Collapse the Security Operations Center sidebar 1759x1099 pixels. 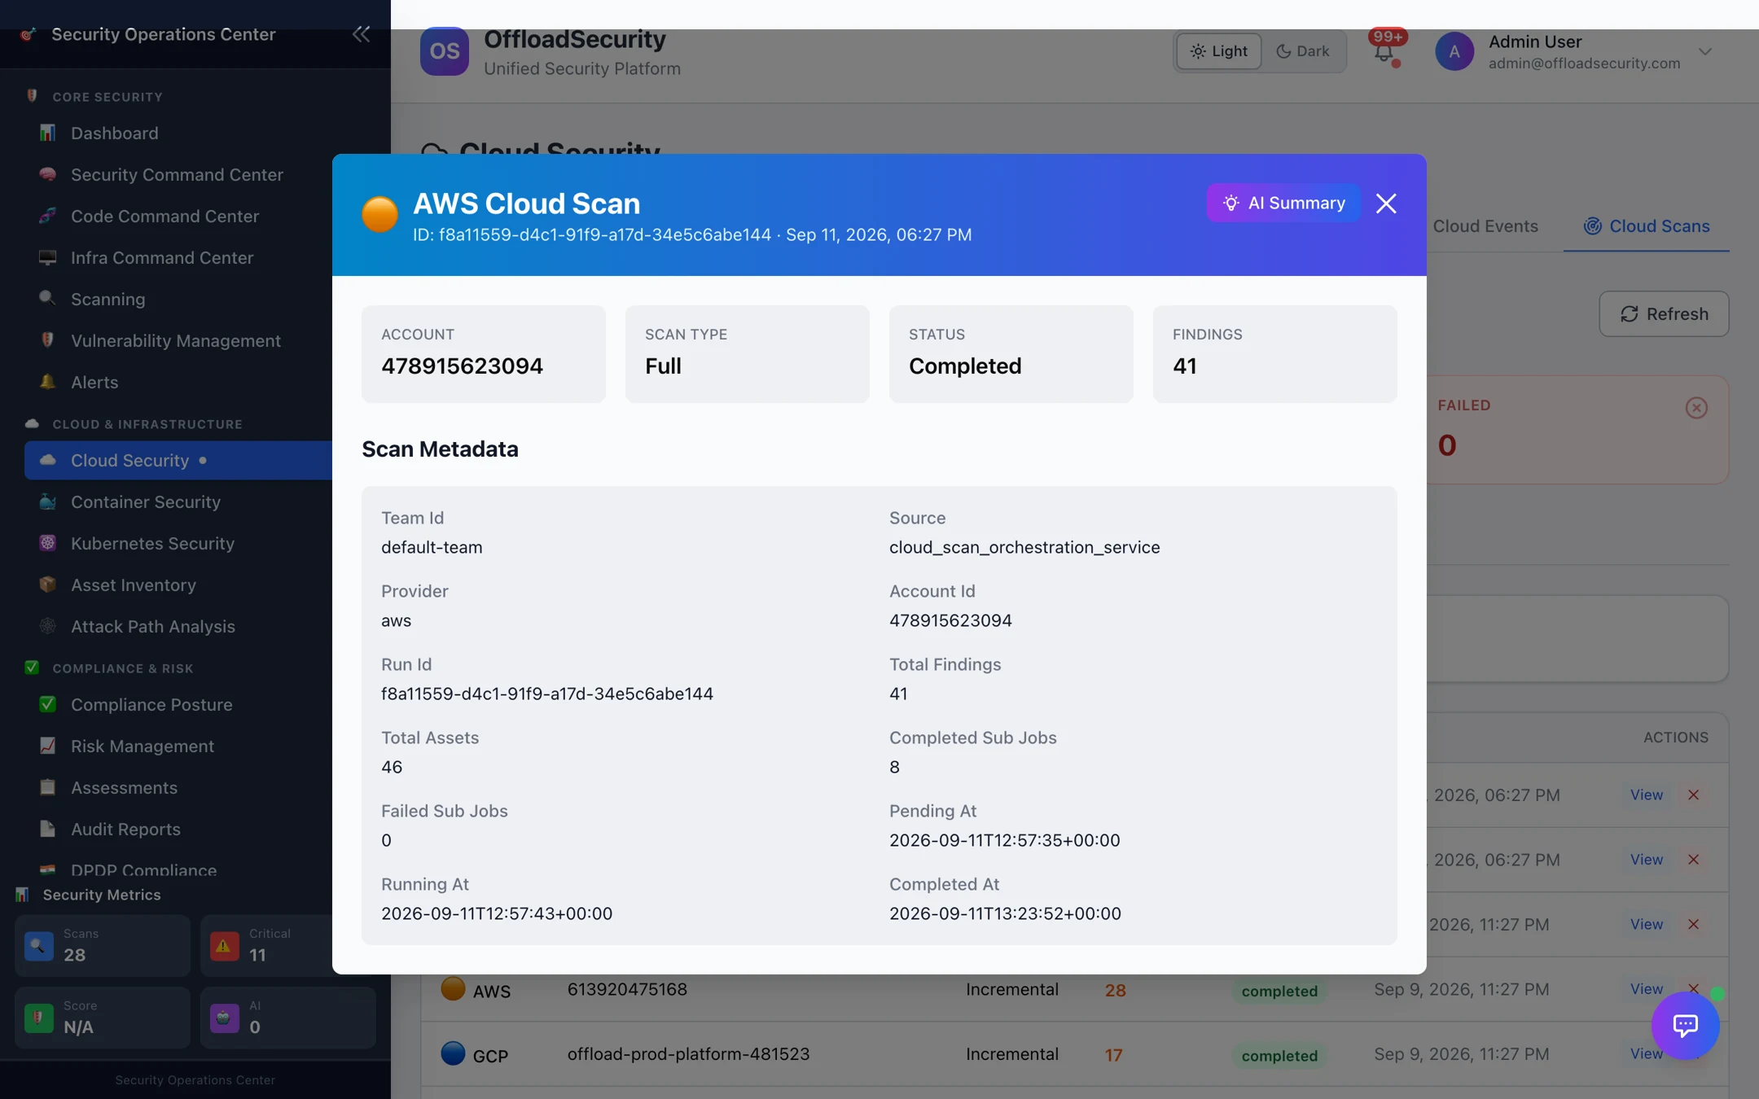(x=361, y=34)
